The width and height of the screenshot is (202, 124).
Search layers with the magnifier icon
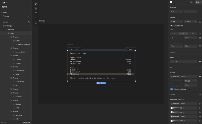pos(29,22)
